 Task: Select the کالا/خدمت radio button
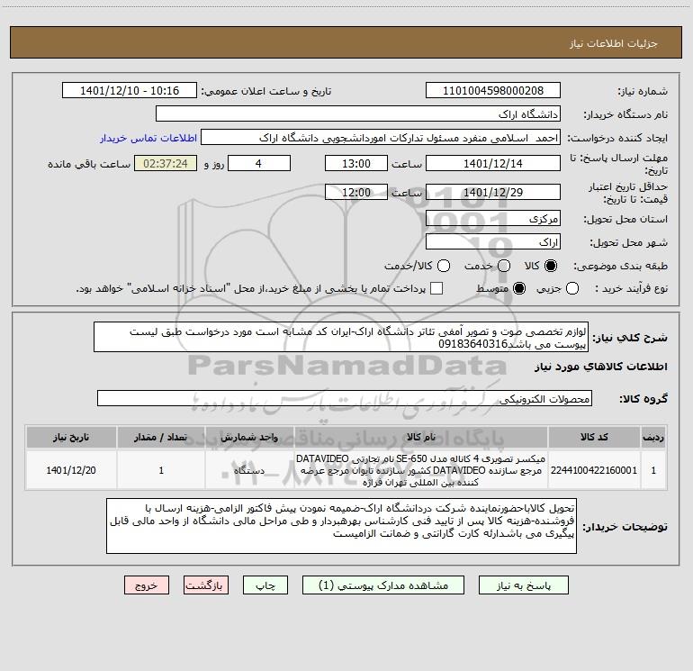[444, 266]
